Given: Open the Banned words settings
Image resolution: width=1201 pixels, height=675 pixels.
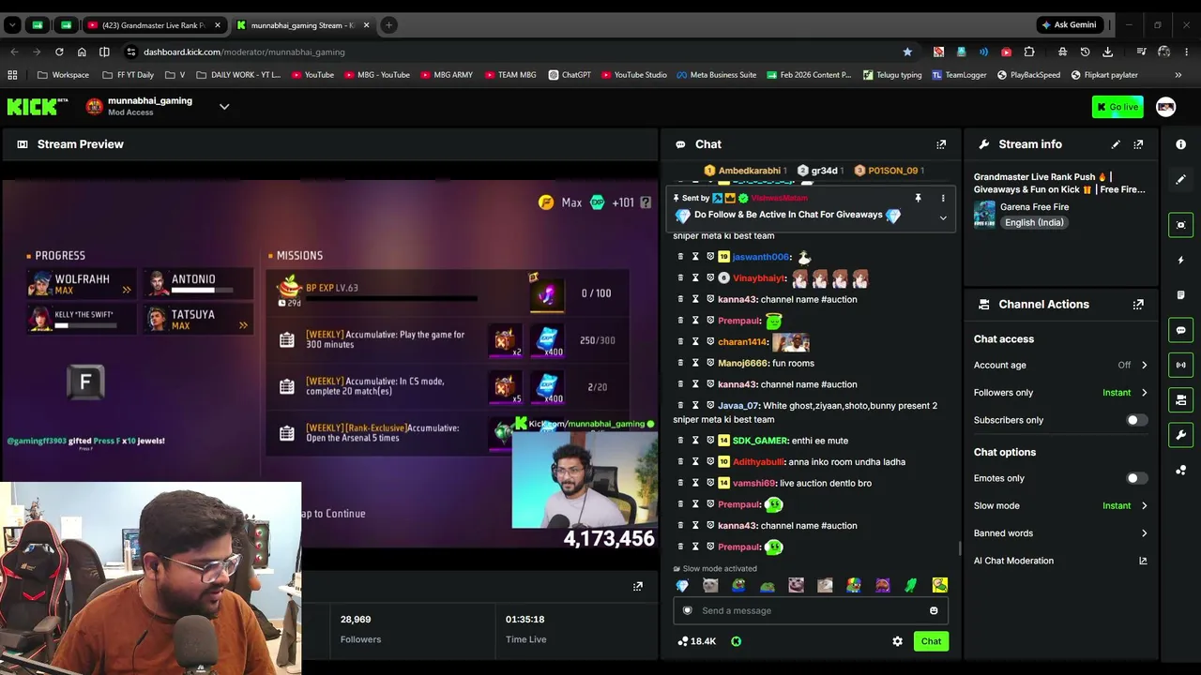Looking at the screenshot, I should (1060, 533).
